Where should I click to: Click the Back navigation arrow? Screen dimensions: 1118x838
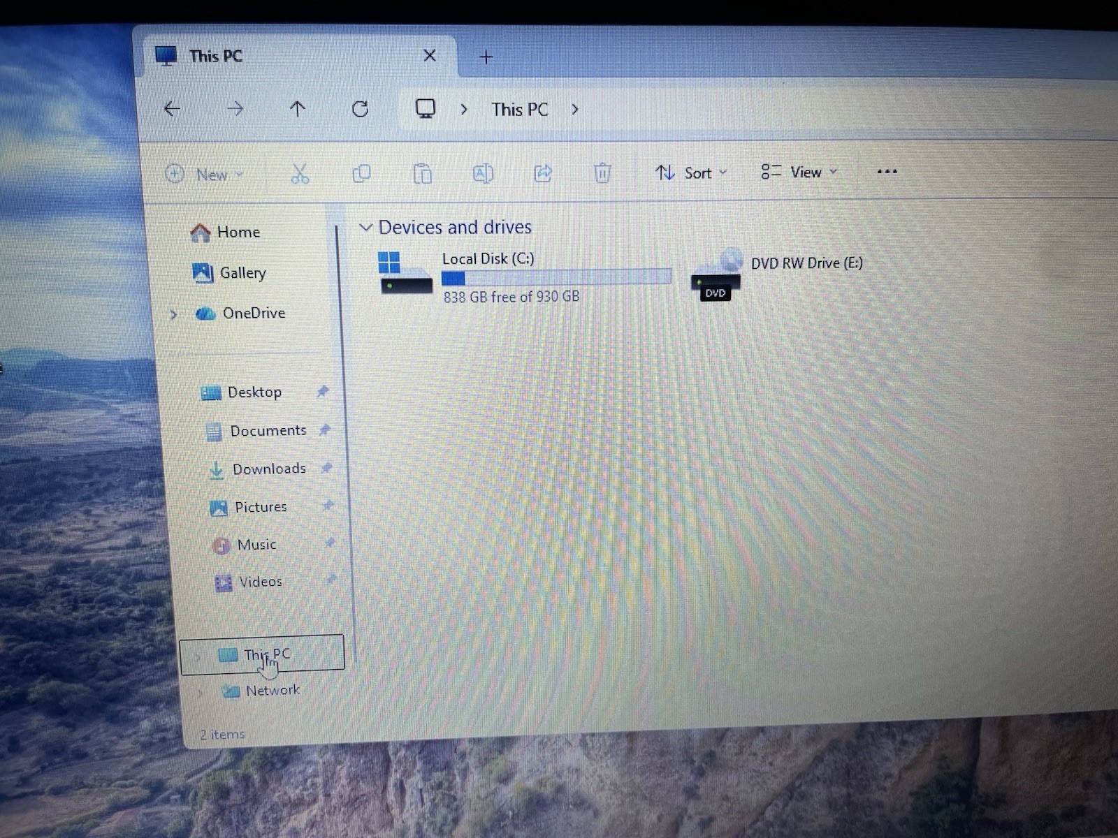[x=172, y=108]
